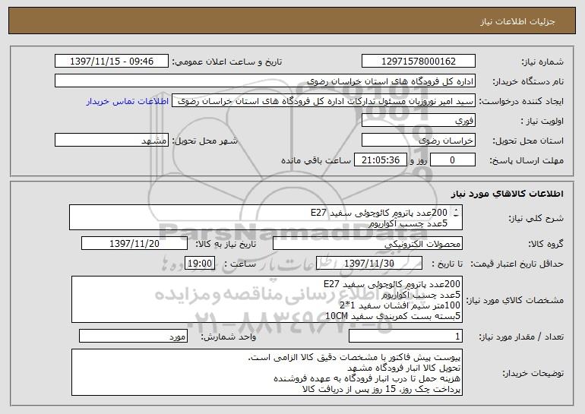Viewport: 585px width, 414px height.
Task: Click the up arrow of the description box scrollbar
Action: (x=456, y=210)
